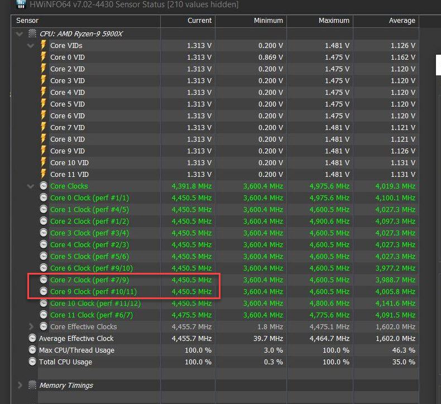
Task: Click the voltage icon next to Core 11 VID
Action: 44,174
